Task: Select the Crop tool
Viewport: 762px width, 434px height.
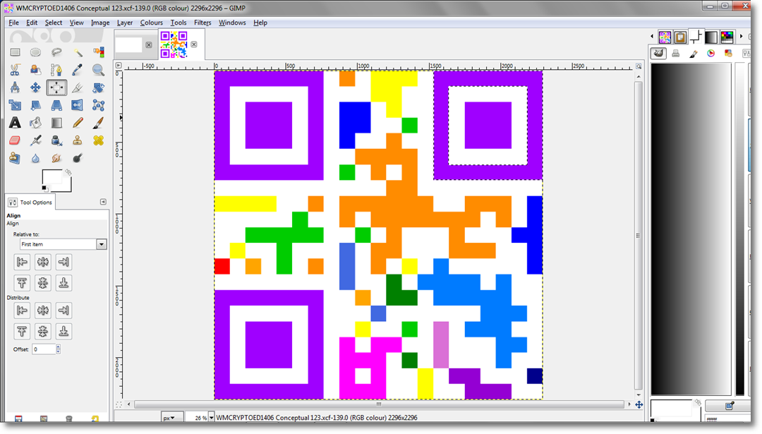Action: click(78, 88)
